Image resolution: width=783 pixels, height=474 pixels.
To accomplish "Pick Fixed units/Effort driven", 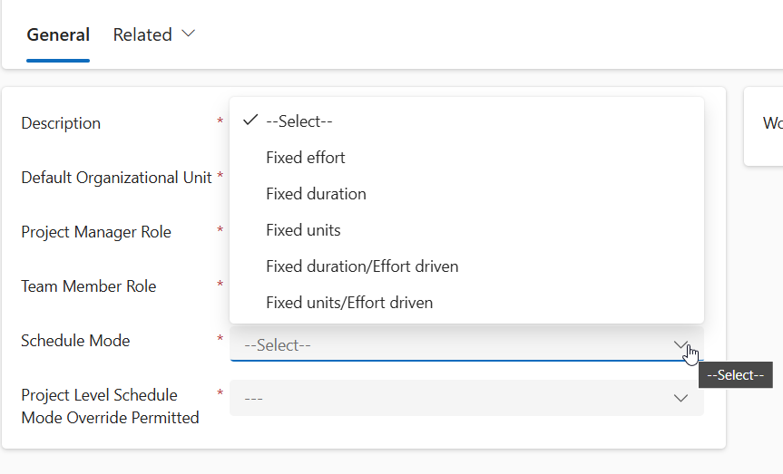I will (349, 303).
